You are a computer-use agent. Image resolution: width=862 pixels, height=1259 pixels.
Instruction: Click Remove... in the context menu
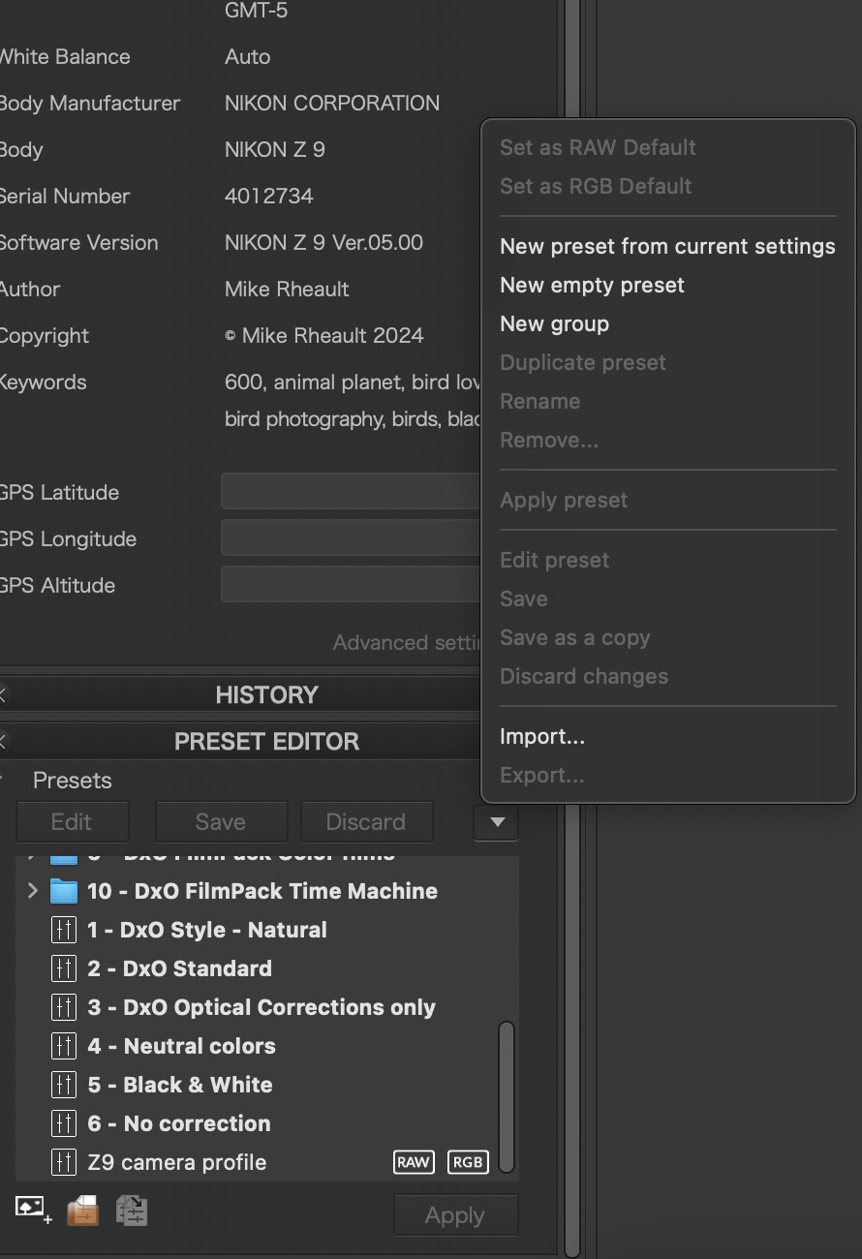point(549,440)
